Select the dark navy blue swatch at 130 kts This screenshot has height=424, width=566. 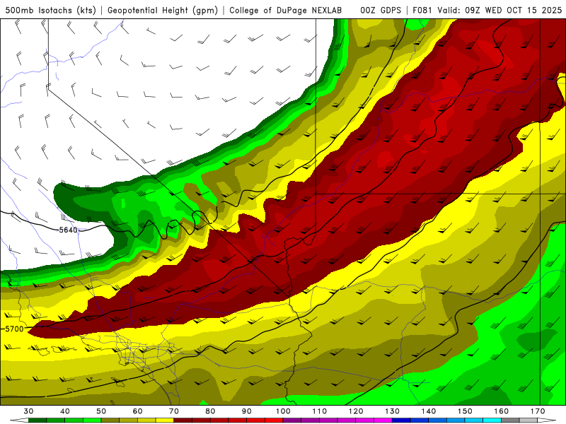click(401, 420)
